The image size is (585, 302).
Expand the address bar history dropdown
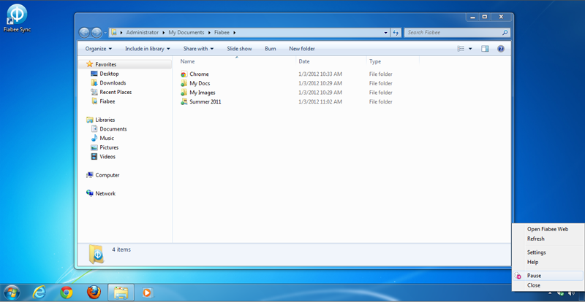point(386,33)
